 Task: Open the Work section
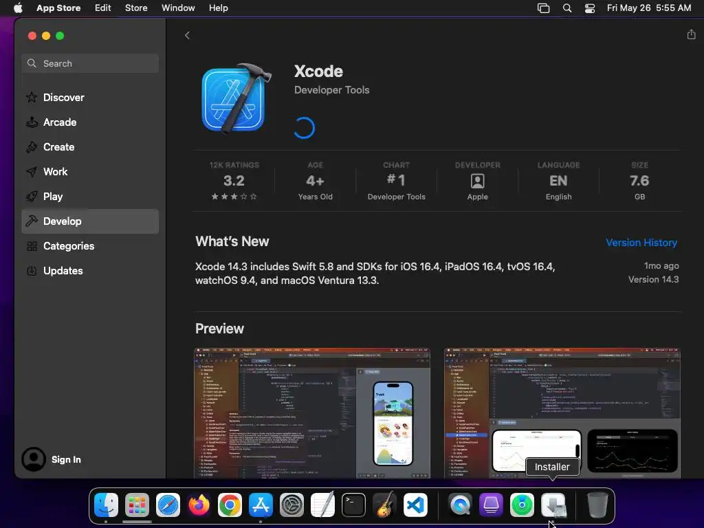point(90,171)
